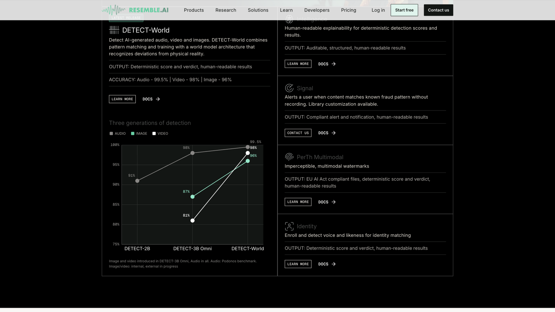
Task: Toggle the VIDEO legend series
Action: (x=160, y=133)
